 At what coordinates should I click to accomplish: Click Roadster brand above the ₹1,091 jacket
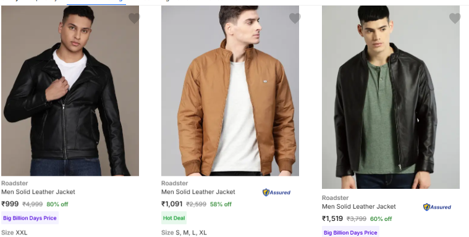click(175, 183)
